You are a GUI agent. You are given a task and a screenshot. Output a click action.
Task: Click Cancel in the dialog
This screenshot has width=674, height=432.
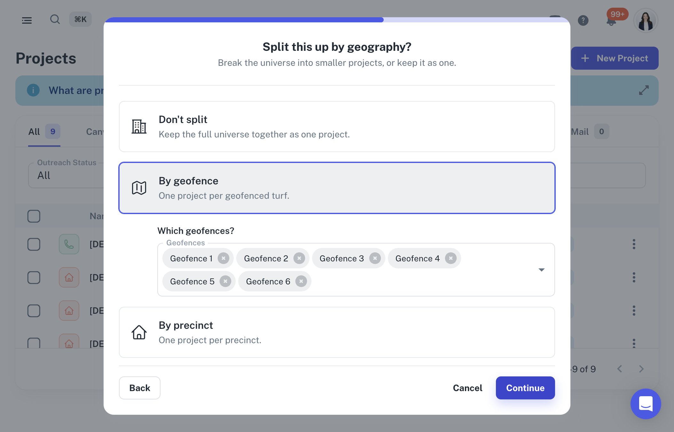point(467,388)
